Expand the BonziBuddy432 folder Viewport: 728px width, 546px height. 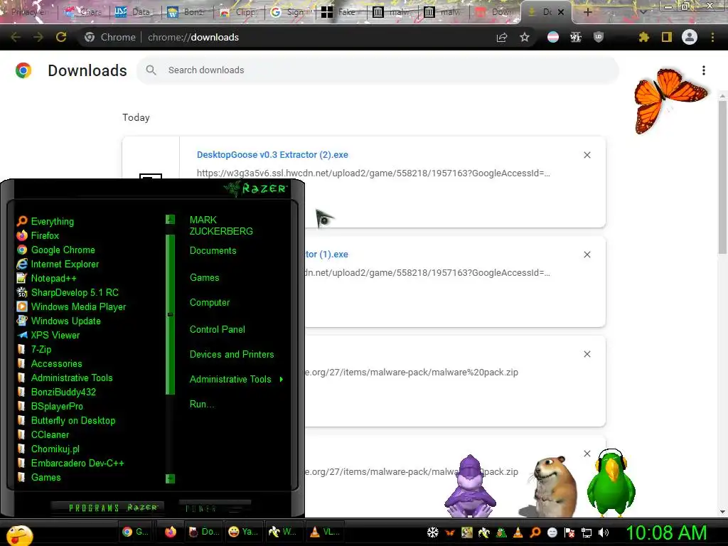point(57,392)
